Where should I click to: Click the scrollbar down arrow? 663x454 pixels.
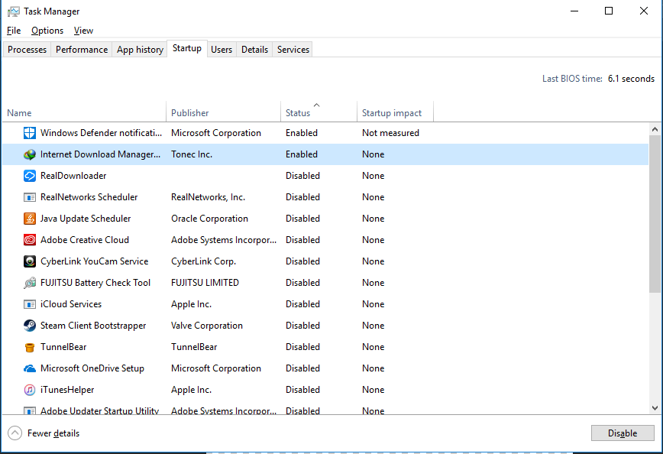click(x=655, y=408)
